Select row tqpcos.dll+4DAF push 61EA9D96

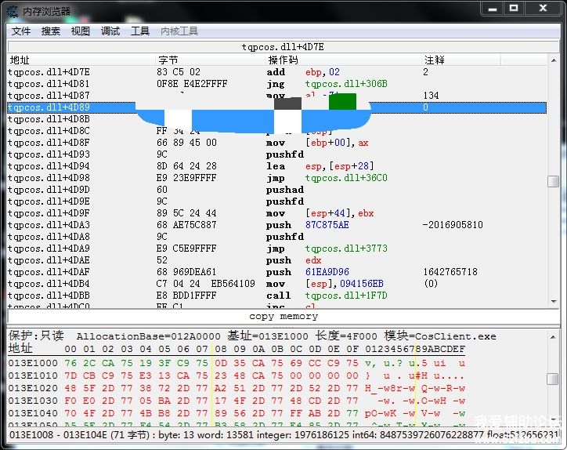tap(277, 272)
